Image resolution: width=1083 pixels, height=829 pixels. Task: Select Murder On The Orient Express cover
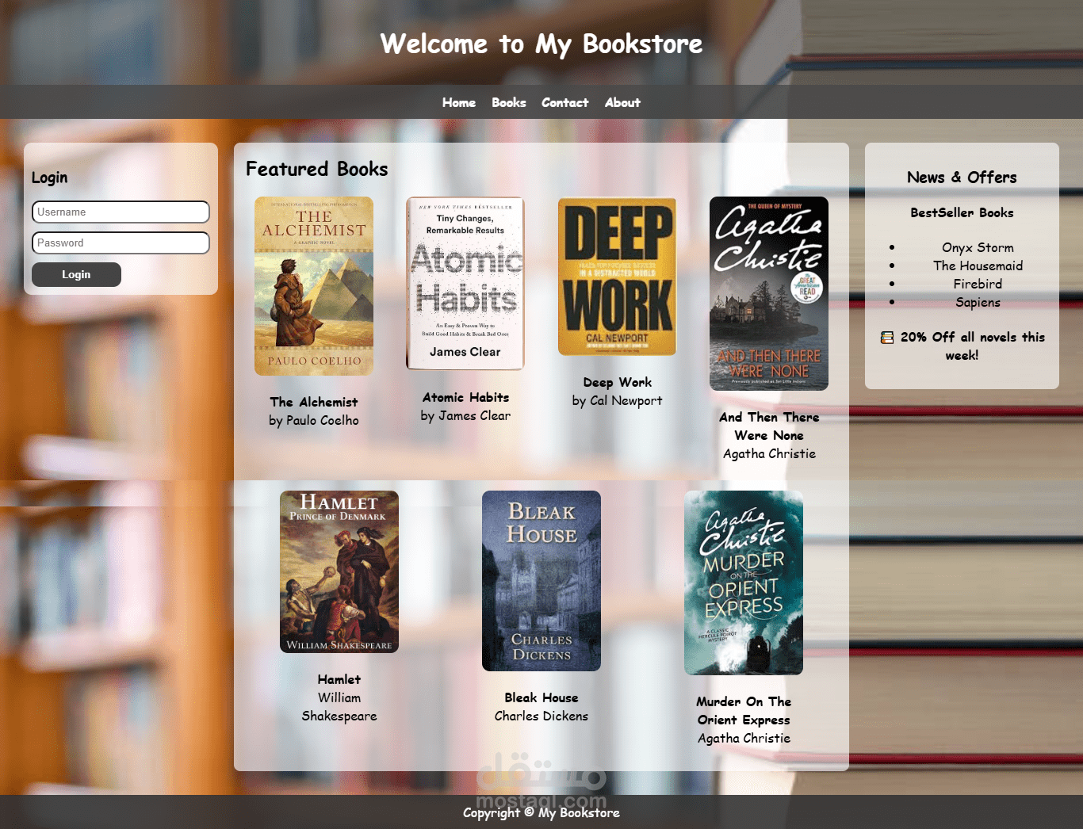tap(744, 583)
